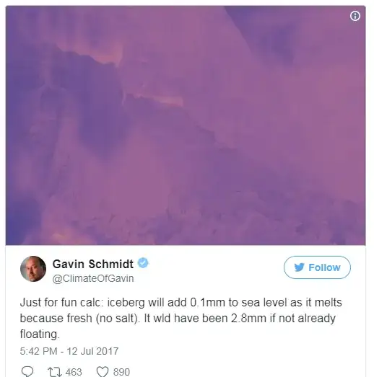Open the Gavin Schmidt display name link
Image resolution: width=374 pixels, height=377 pixels.
[92, 264]
